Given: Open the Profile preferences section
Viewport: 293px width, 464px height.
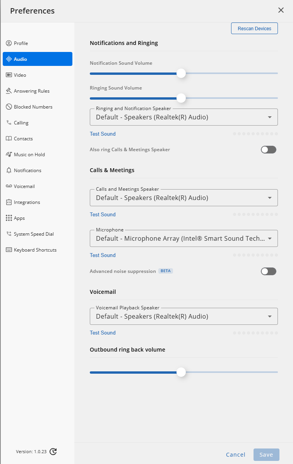Looking at the screenshot, I should pos(38,43).
